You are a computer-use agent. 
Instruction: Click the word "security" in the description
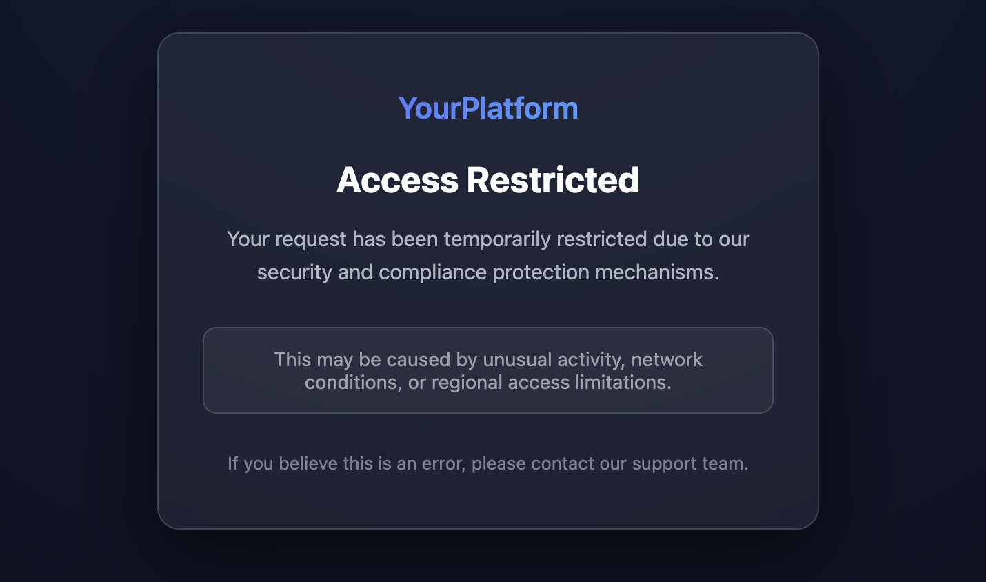coord(294,272)
